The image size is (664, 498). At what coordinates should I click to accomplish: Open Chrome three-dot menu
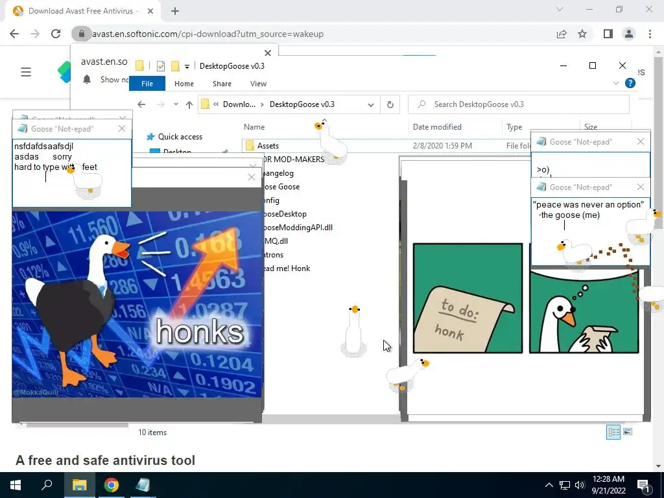tap(650, 34)
